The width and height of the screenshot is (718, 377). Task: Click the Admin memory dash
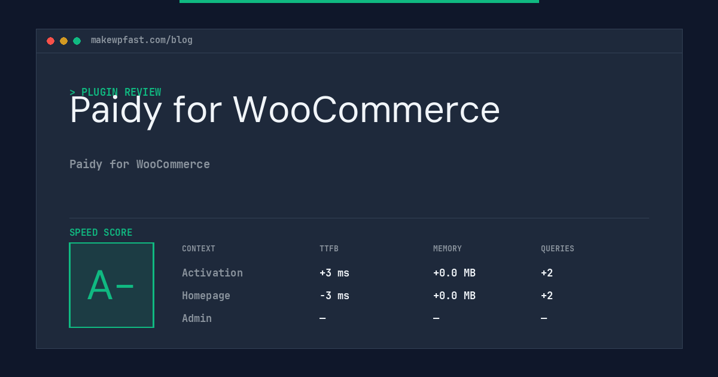click(x=436, y=318)
